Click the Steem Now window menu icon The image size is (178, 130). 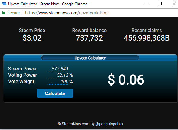click(4, 4)
